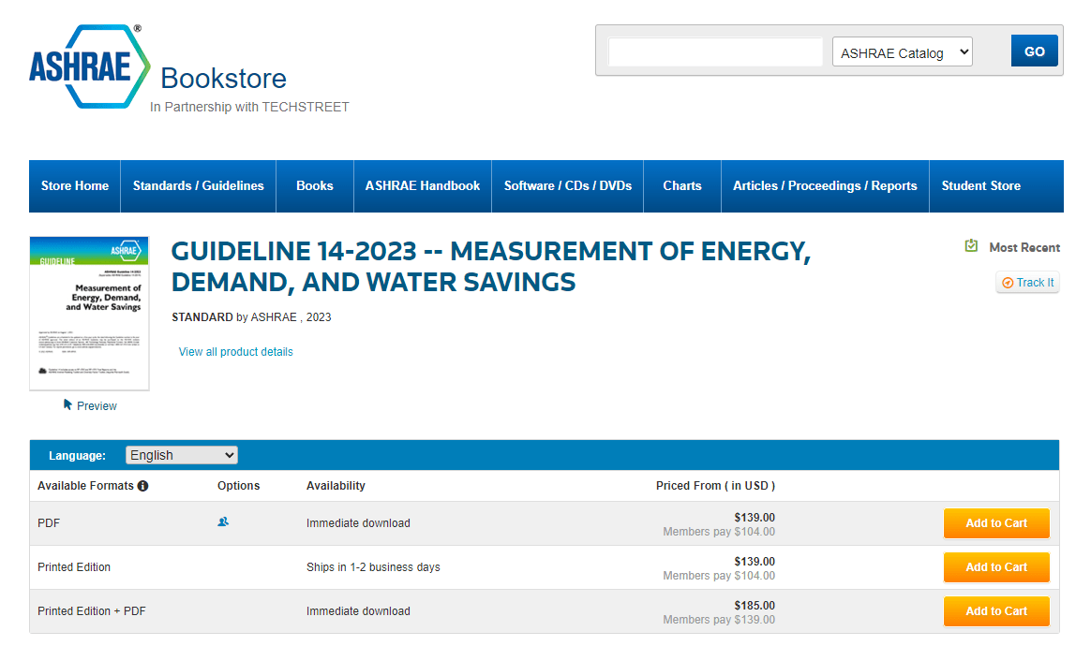Click the blue GO search button
The width and height of the screenshot is (1076, 646).
click(x=1034, y=51)
